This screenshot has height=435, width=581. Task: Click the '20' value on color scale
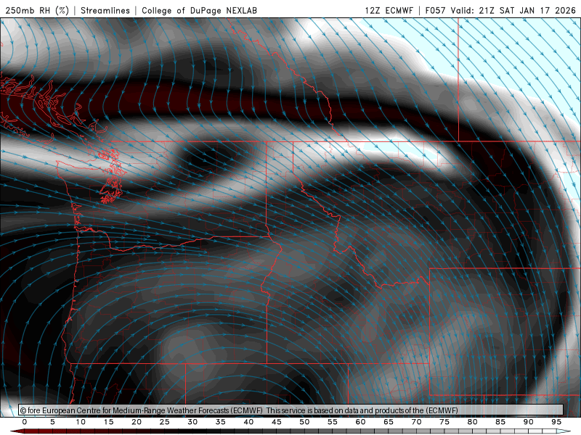pos(137,422)
